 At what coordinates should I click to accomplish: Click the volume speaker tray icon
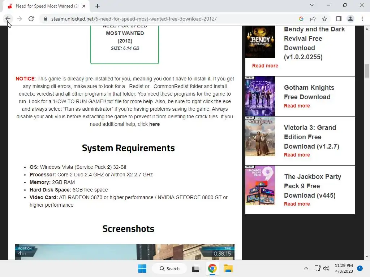tap(326, 268)
